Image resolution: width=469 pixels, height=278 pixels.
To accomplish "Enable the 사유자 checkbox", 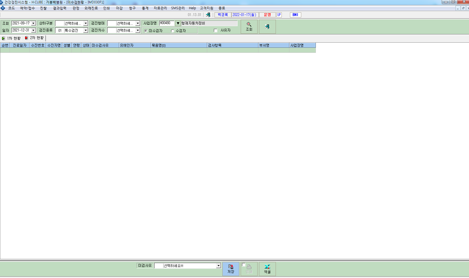I will tap(216, 31).
